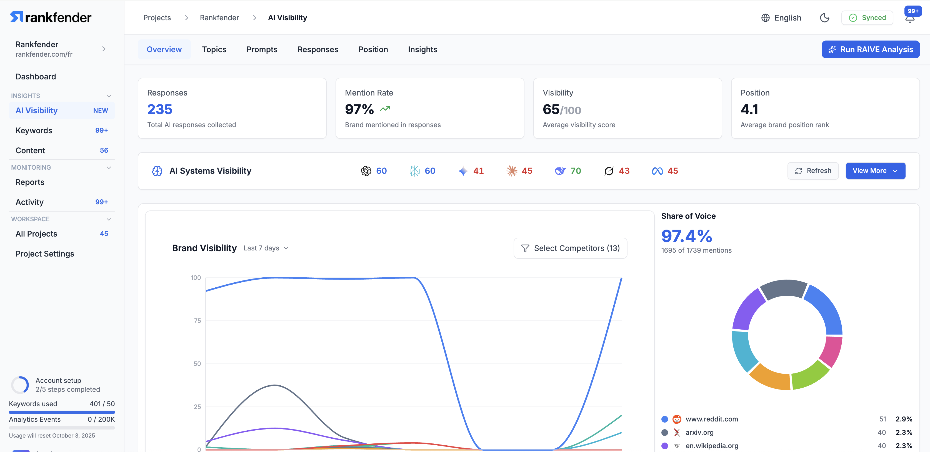Screen dimensions: 930x452
Task: Click the Perplexity visibility score icon
Action: 414,171
